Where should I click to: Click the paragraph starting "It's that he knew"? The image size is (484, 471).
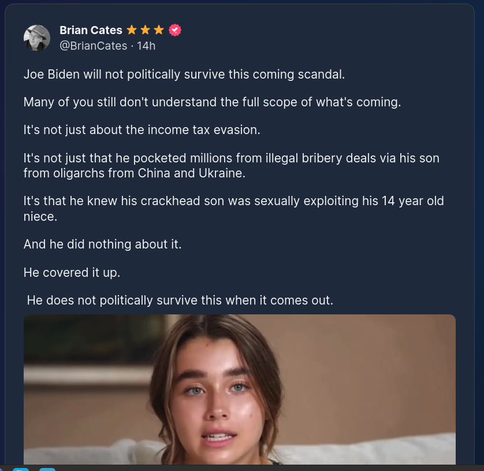click(x=233, y=208)
